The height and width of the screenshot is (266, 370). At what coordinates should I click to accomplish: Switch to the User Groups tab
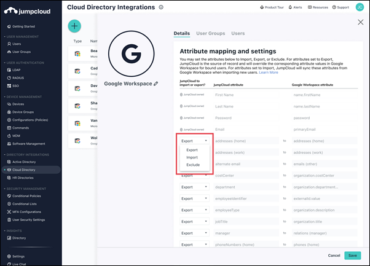[210, 33]
